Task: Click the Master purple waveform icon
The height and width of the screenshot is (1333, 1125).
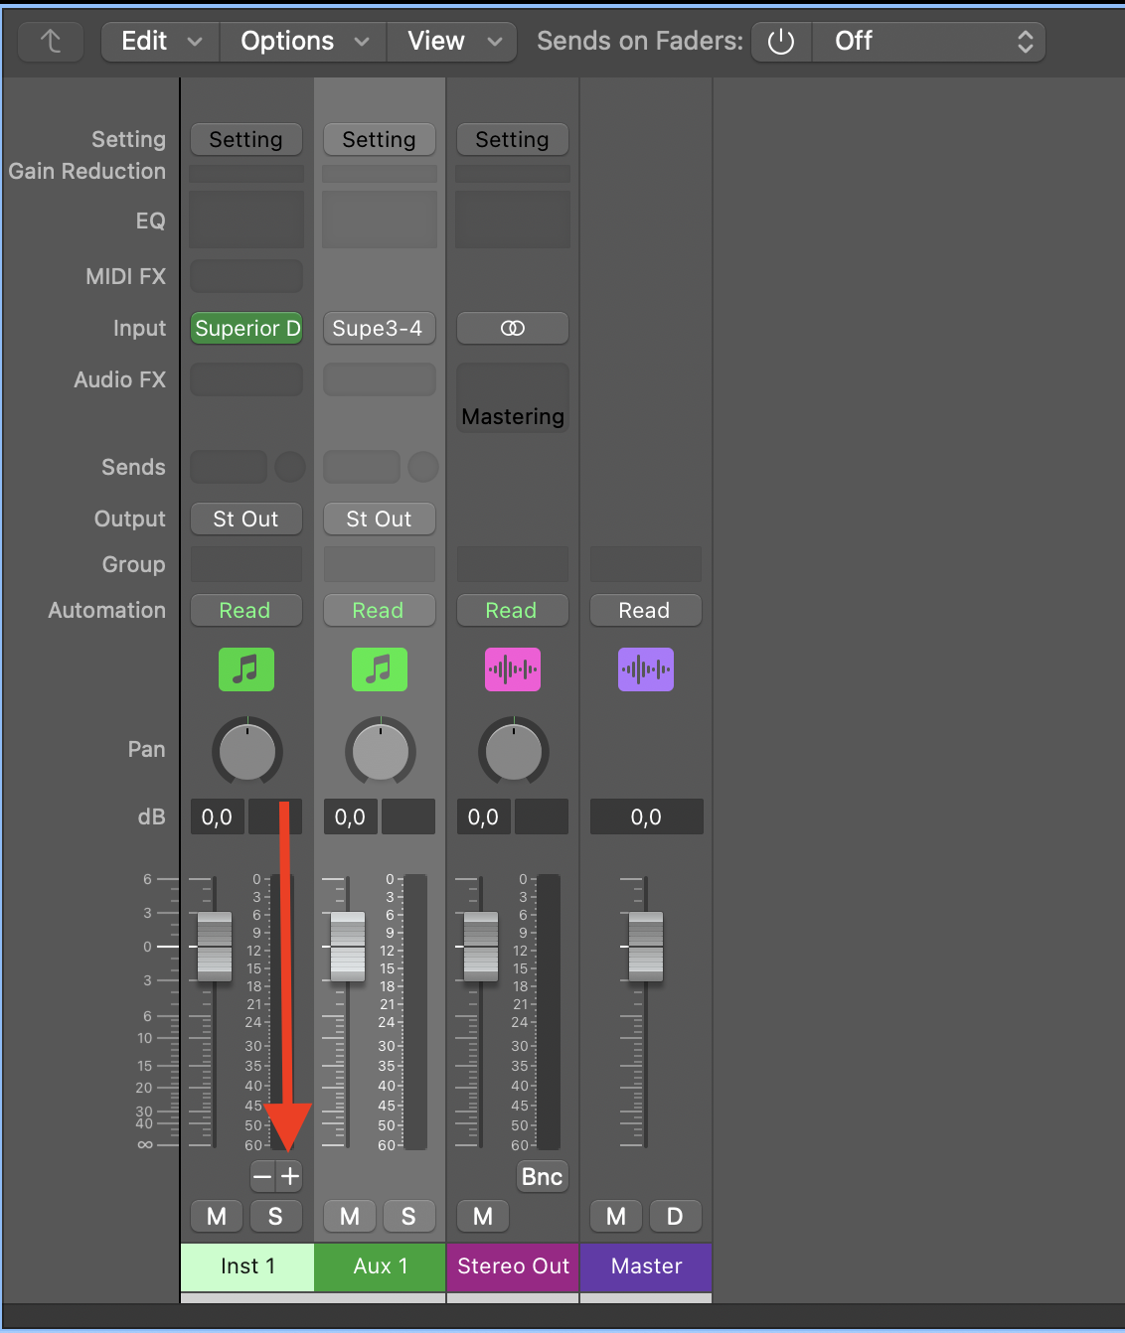Action: coord(645,669)
